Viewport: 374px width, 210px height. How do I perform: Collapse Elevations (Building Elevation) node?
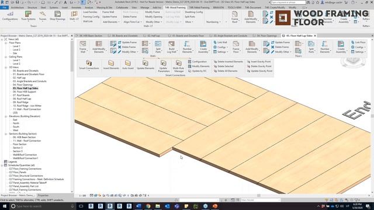6,117
